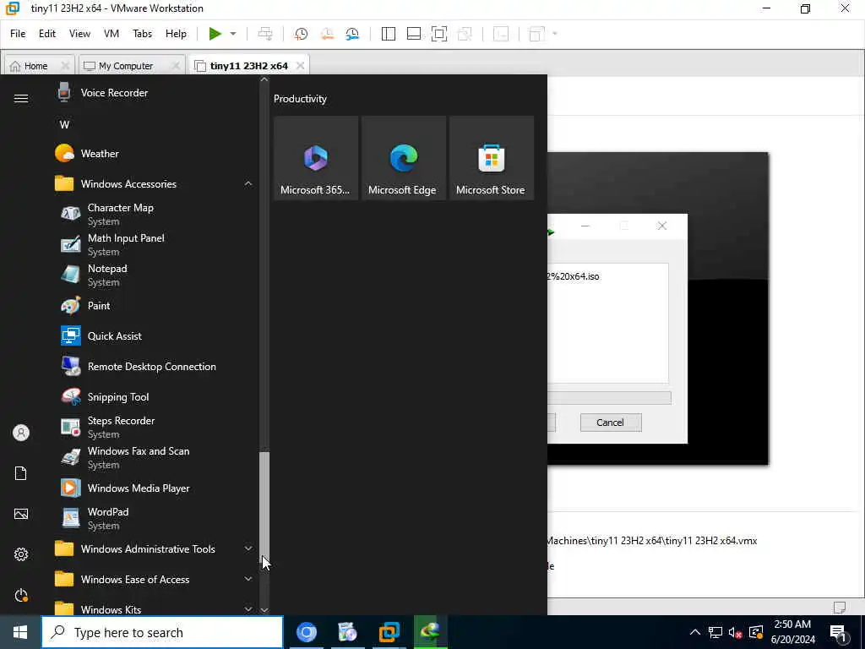865x649 pixels.
Task: Open the Microsoft Store tile
Action: (492, 157)
